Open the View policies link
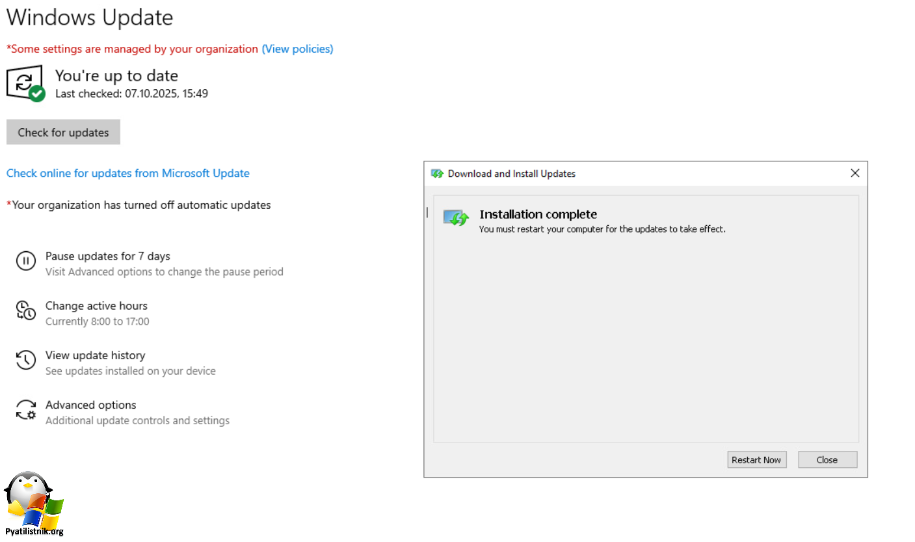This screenshot has width=915, height=542. (297, 49)
